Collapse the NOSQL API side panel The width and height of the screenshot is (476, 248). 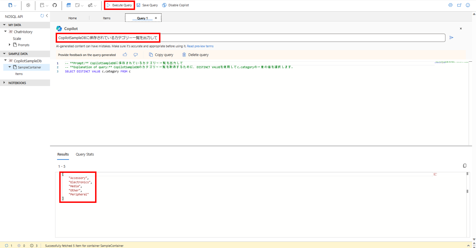47,16
